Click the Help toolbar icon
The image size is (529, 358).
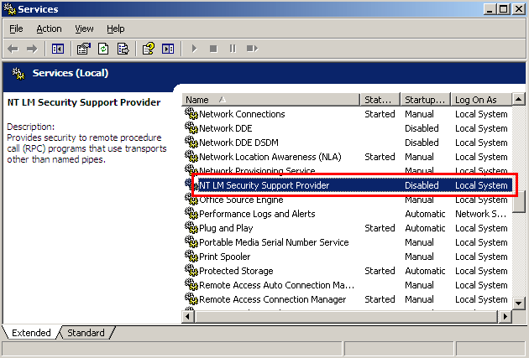click(149, 49)
